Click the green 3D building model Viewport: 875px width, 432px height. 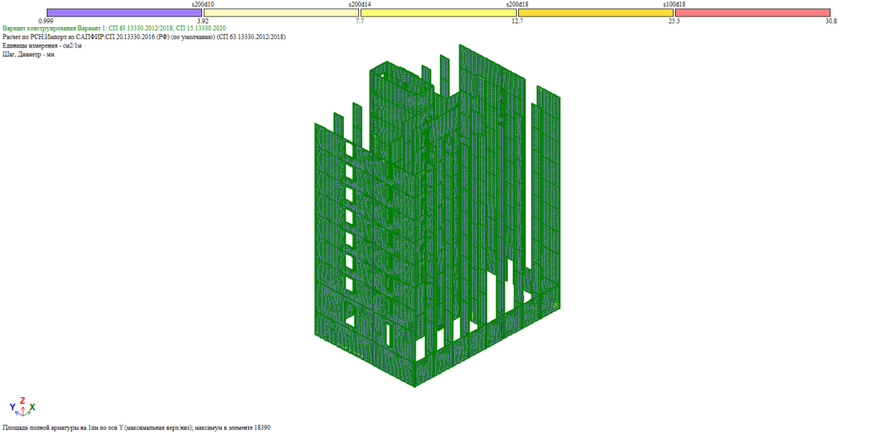[437, 226]
